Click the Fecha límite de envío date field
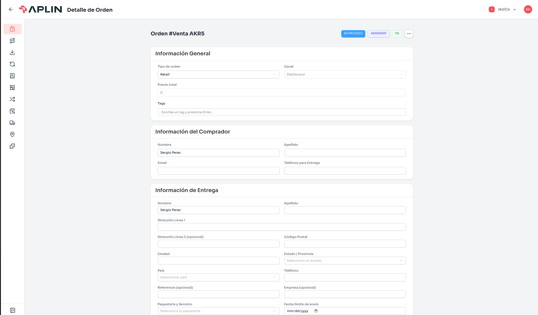 coord(345,311)
